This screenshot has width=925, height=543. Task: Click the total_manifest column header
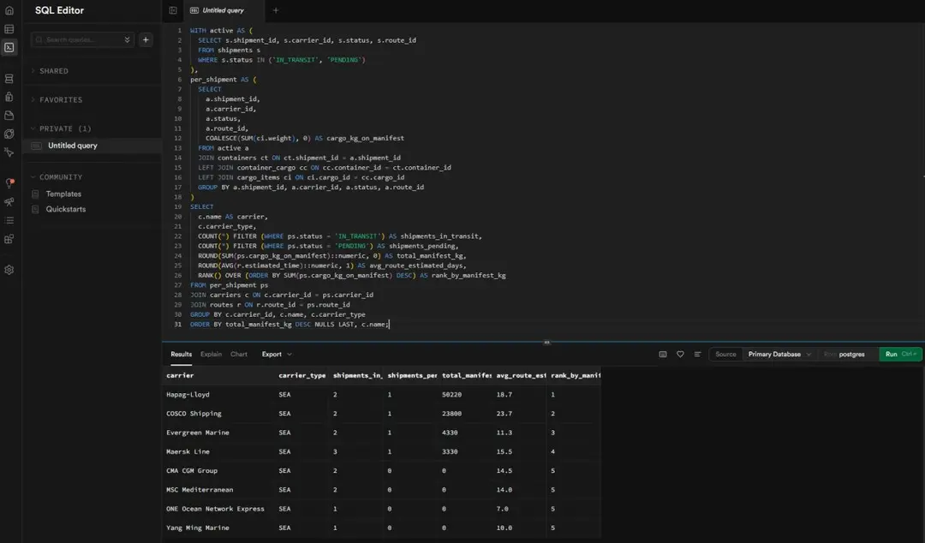click(465, 375)
